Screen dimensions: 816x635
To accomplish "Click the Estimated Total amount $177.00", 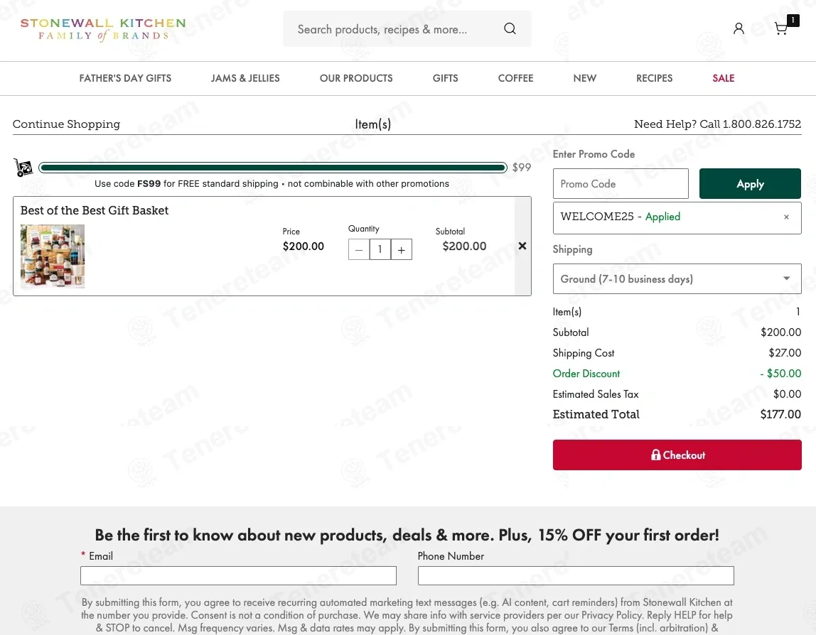I will click(780, 415).
